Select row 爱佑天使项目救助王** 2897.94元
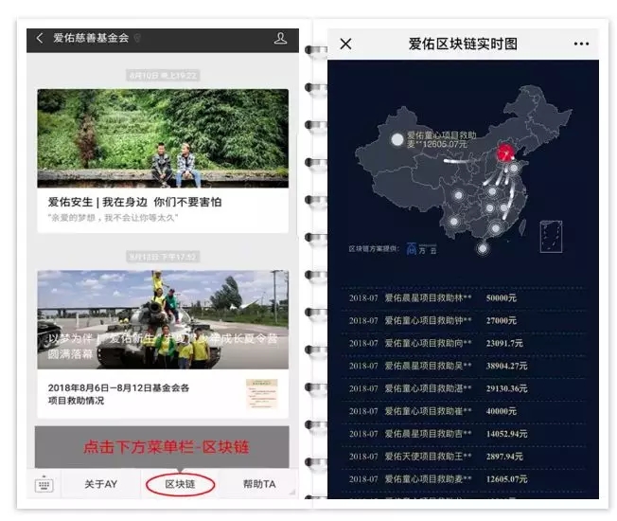617x521 pixels. click(x=464, y=457)
